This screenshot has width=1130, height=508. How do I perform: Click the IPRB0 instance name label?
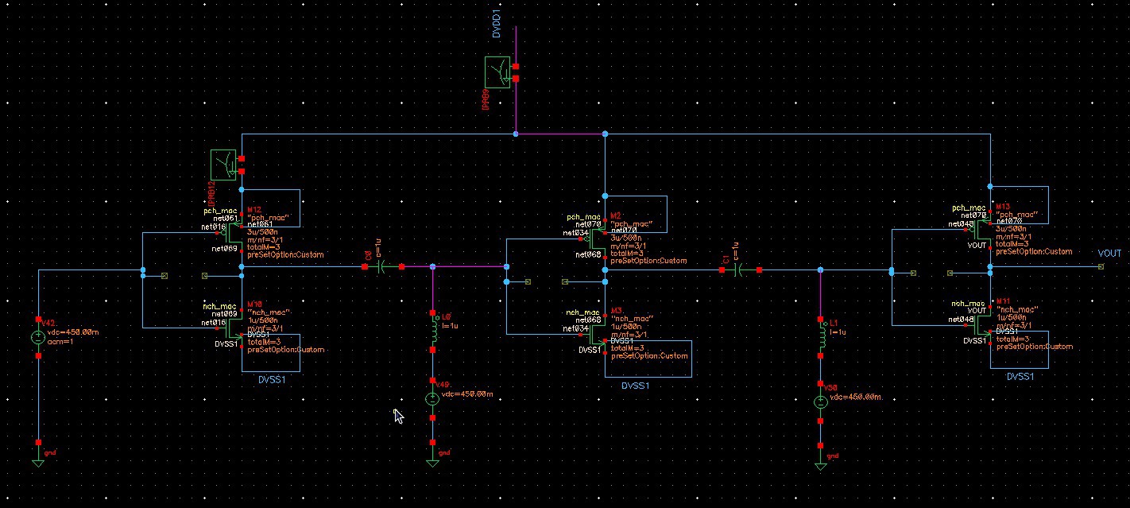484,99
